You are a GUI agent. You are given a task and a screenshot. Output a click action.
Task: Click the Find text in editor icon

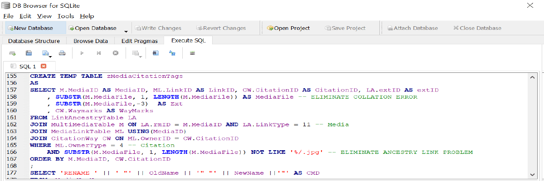155,53
